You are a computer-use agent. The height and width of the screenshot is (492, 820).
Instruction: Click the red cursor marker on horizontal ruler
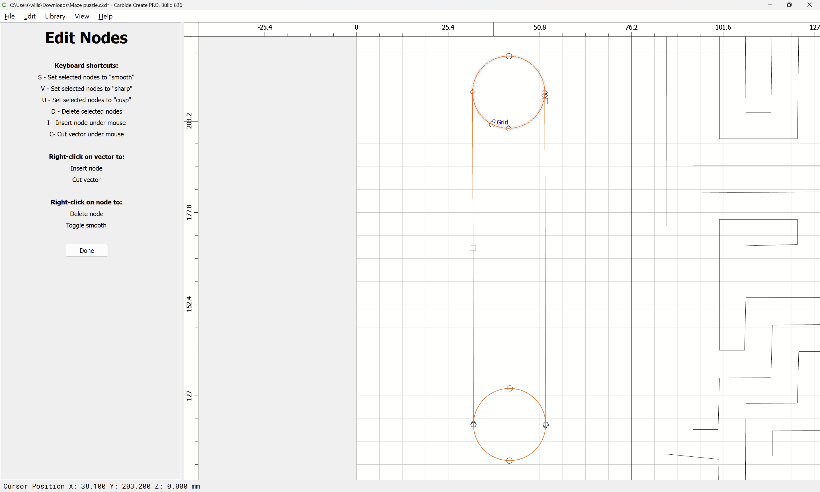[x=493, y=29]
